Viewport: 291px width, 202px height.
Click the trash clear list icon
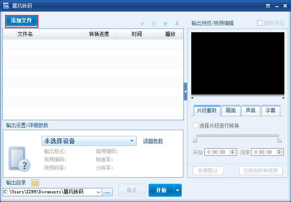[x=154, y=24]
